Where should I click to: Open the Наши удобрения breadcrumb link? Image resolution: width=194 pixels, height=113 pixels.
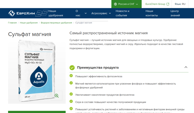[29, 23]
